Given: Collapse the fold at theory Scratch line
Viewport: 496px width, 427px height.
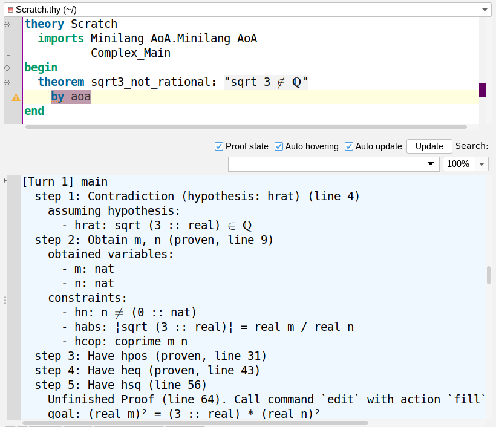Looking at the screenshot, I should 7,24.
